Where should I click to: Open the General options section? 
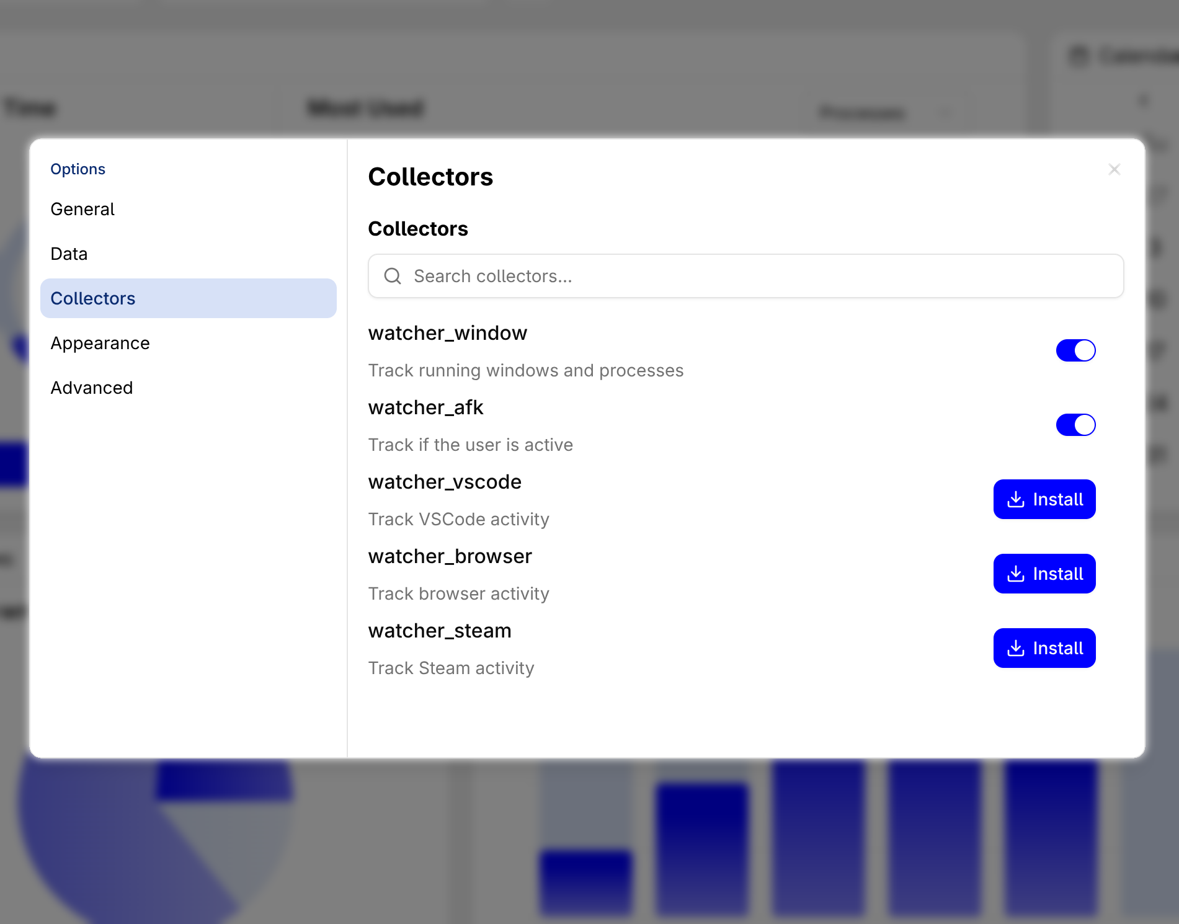pyautogui.click(x=82, y=209)
